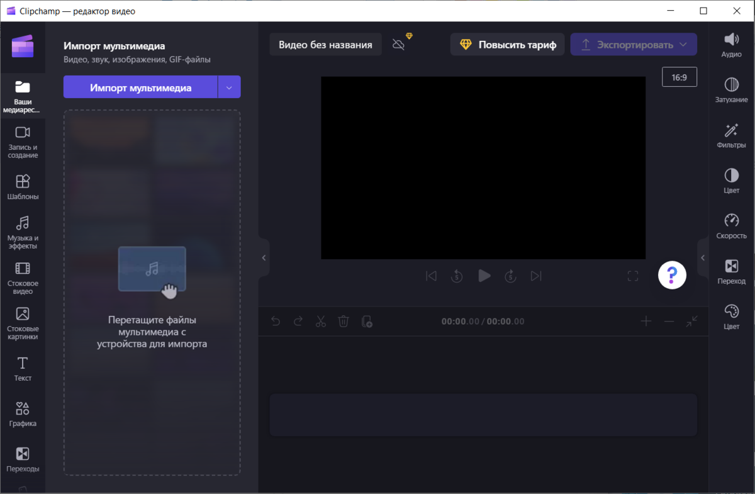Expand the Импорт мультимедиа dropdown arrow
The image size is (755, 494).
tap(229, 87)
